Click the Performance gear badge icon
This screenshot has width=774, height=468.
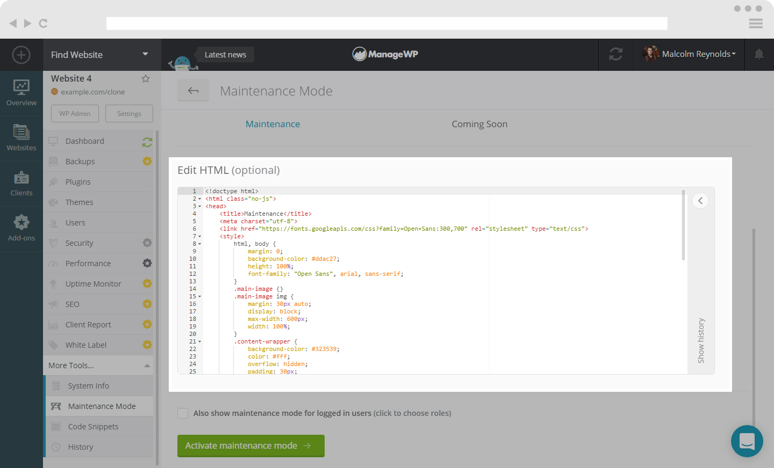coord(147,263)
